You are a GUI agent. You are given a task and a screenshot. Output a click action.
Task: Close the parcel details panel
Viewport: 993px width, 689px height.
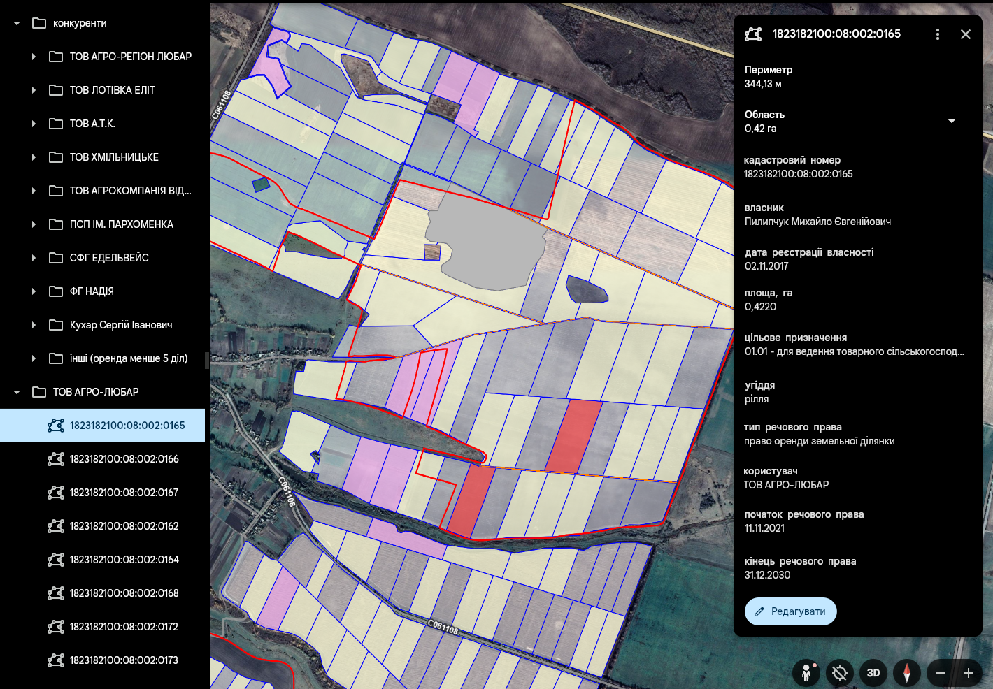pyautogui.click(x=966, y=34)
